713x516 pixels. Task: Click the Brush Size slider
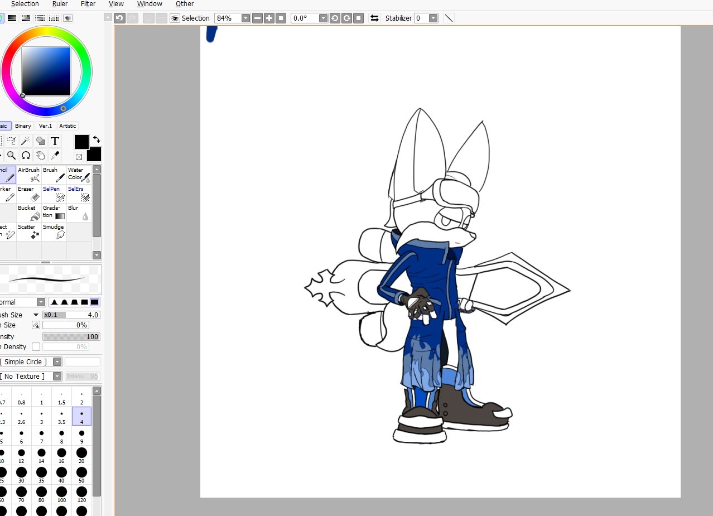coord(71,315)
